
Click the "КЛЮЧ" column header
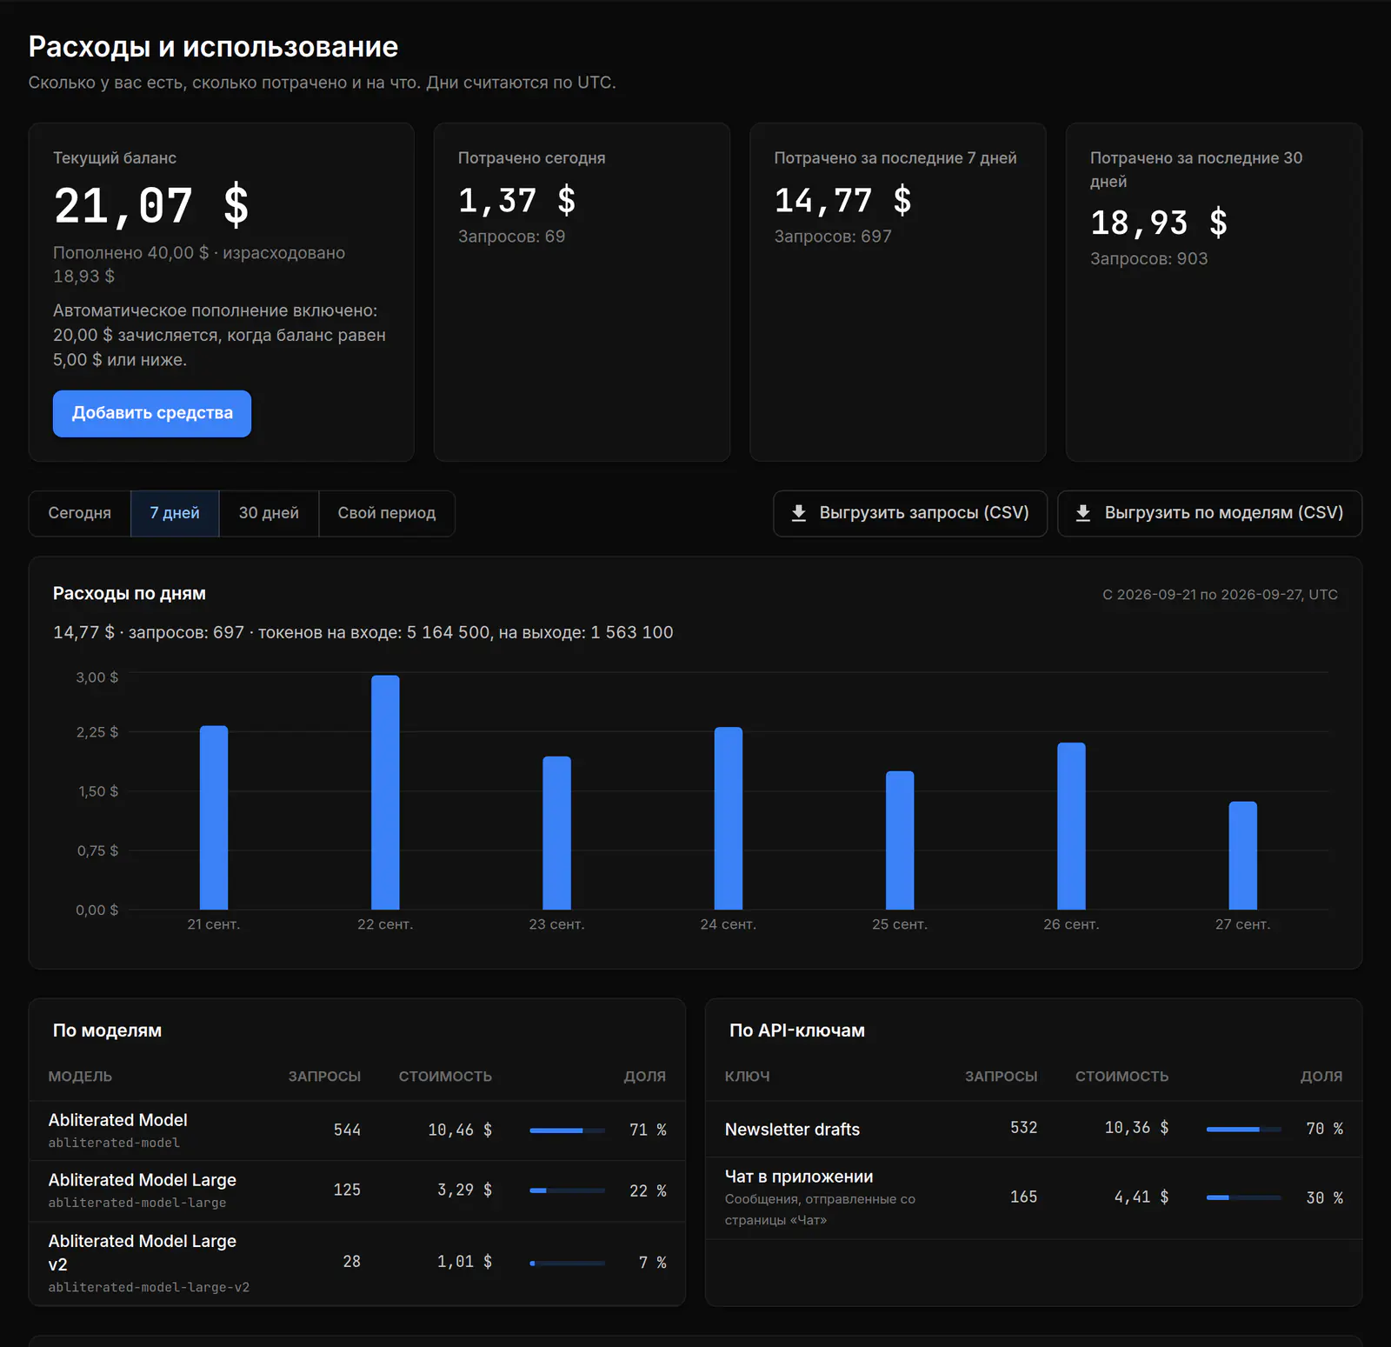pyautogui.click(x=748, y=1077)
